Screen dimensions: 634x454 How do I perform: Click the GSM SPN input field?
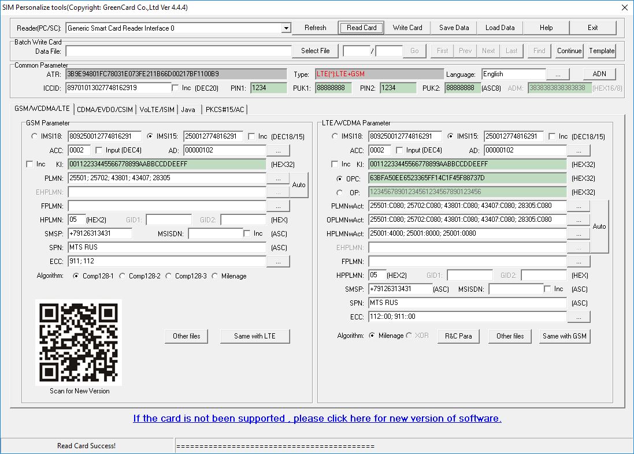point(166,248)
